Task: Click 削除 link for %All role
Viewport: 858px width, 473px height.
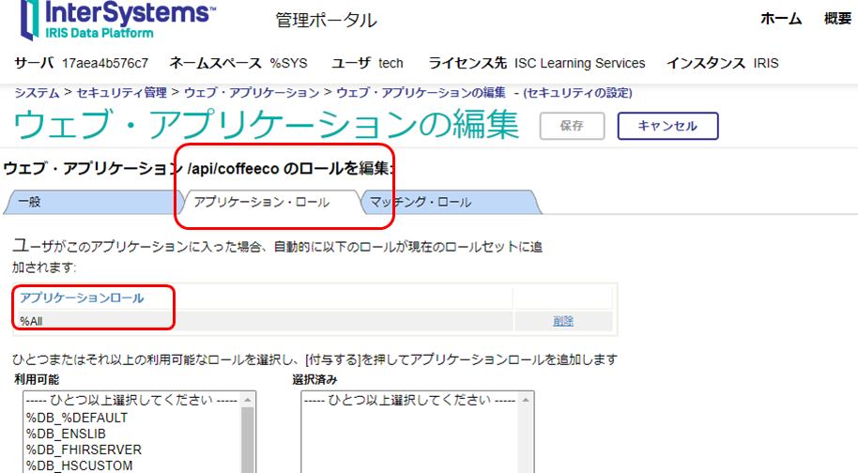Action: coord(562,321)
